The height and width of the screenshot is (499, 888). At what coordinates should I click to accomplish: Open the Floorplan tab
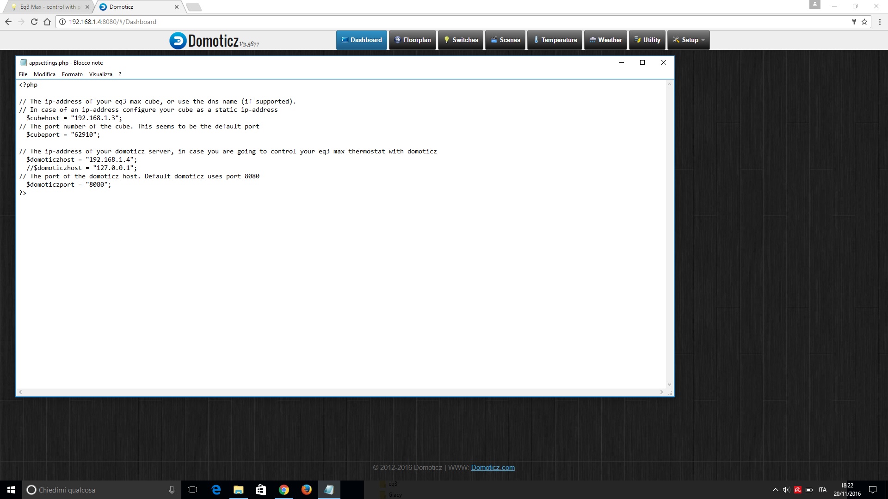(413, 40)
